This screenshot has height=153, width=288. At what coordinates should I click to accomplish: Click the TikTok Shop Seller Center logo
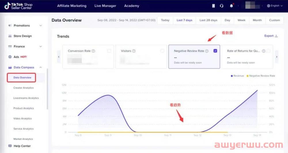click(18, 6)
